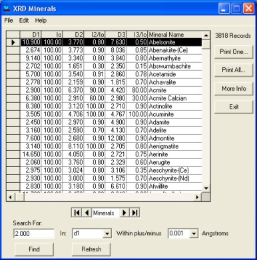Screen dimensions: 257x260
Task: Click the Print One... button
Action: tap(234, 52)
